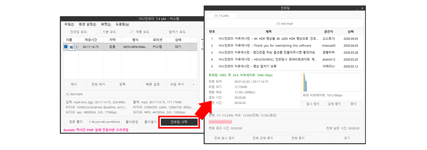Click author name chessset5

(x=329, y=46)
